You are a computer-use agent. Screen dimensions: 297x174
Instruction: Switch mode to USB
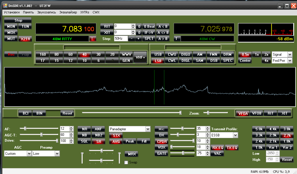[158, 55]
